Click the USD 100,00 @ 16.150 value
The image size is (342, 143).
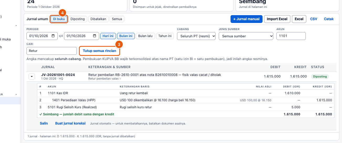pyautogui.click(x=256, y=100)
